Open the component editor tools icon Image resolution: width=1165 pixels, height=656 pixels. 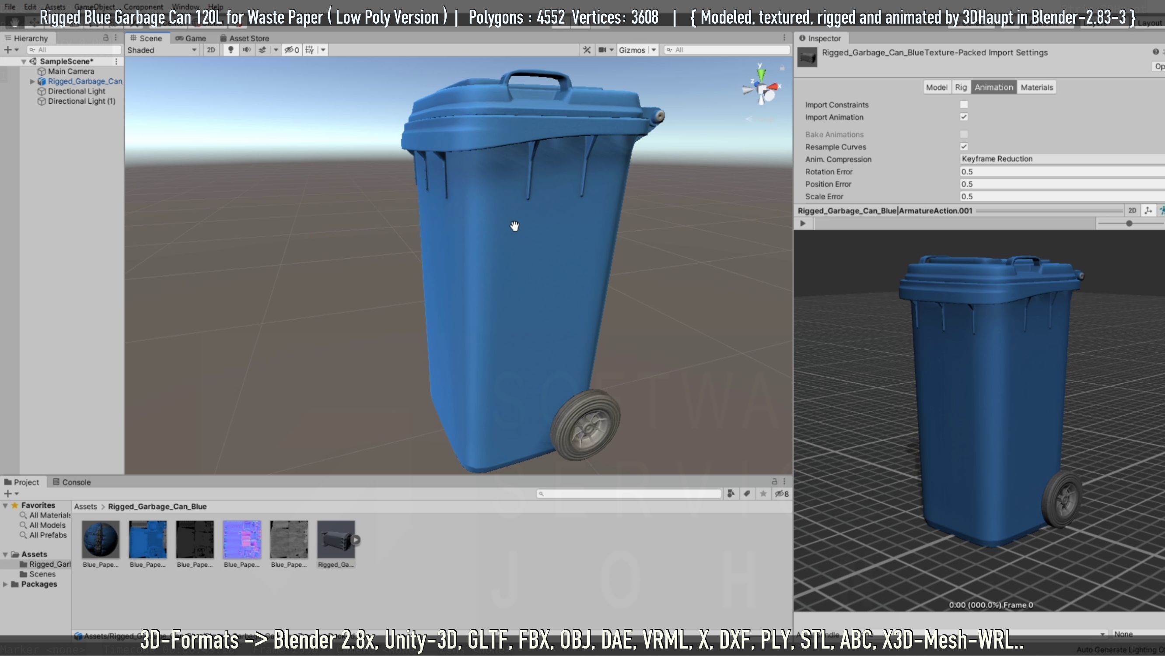tap(587, 50)
